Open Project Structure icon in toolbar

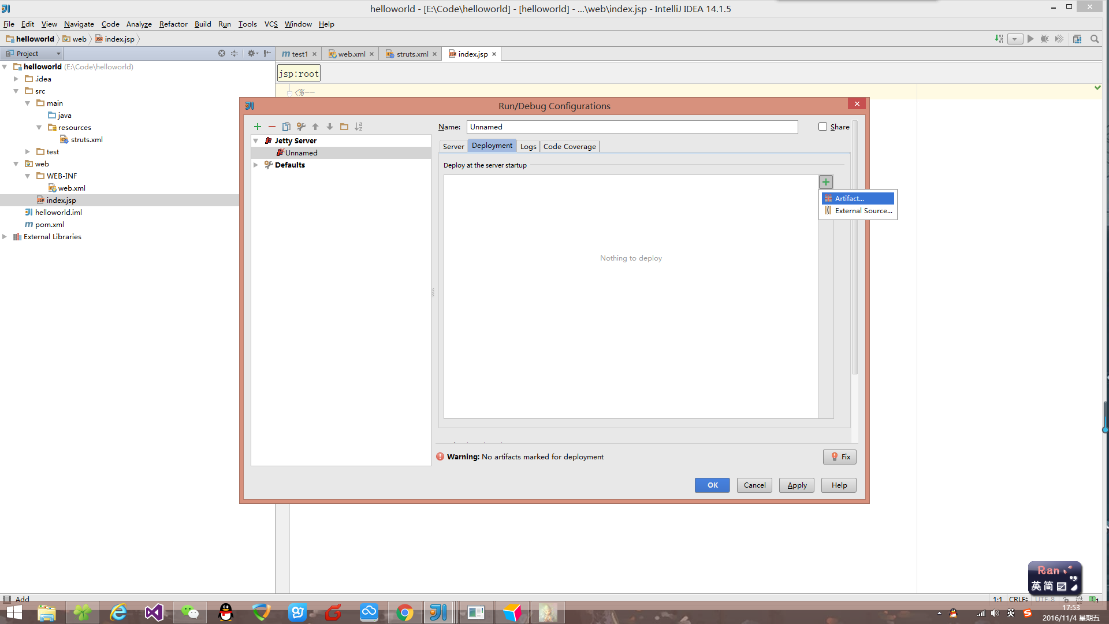coord(1077,39)
